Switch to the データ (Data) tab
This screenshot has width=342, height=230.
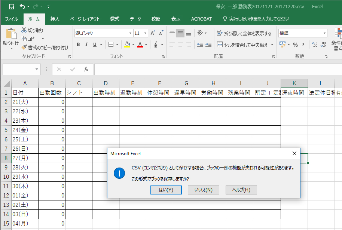tap(135, 19)
